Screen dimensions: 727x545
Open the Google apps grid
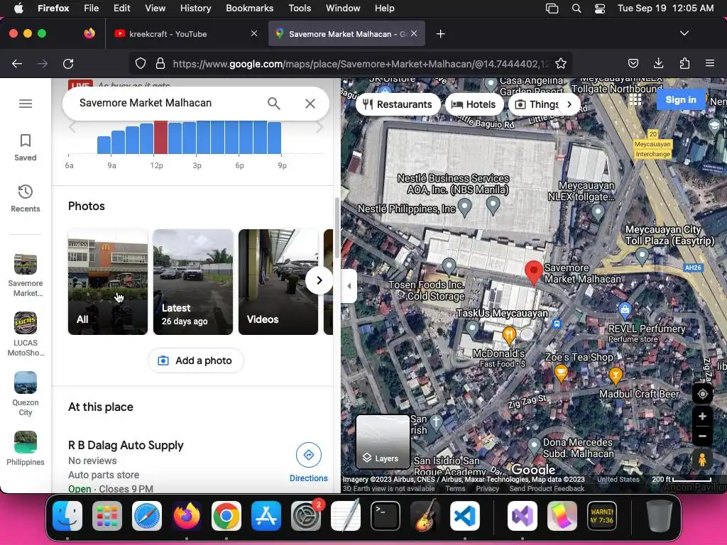click(635, 99)
